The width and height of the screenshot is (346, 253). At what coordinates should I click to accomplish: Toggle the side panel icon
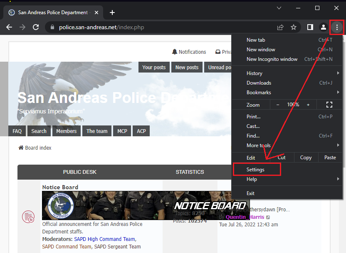tap(310, 27)
